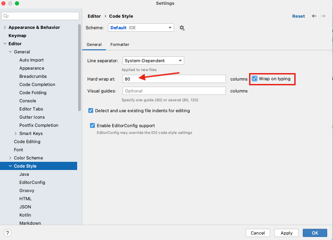Click the search magnifier icon
This screenshot has height=240, width=333.
pyautogui.click(x=6, y=16)
